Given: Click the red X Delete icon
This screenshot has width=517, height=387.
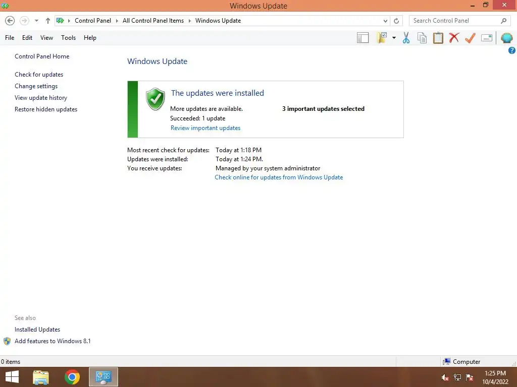Looking at the screenshot, I should 454,37.
